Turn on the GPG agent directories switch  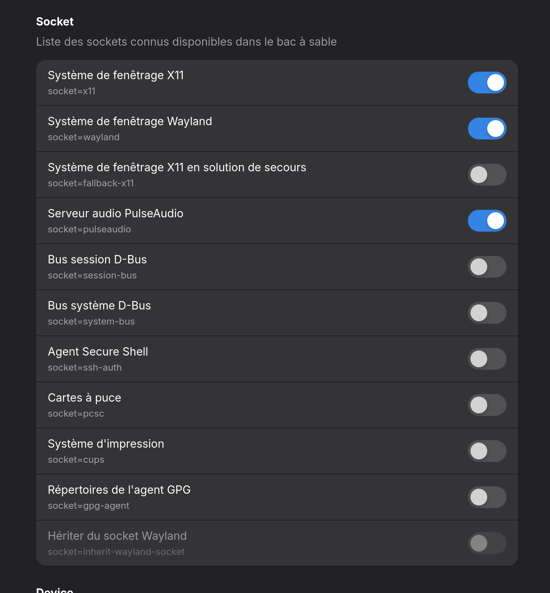click(487, 497)
